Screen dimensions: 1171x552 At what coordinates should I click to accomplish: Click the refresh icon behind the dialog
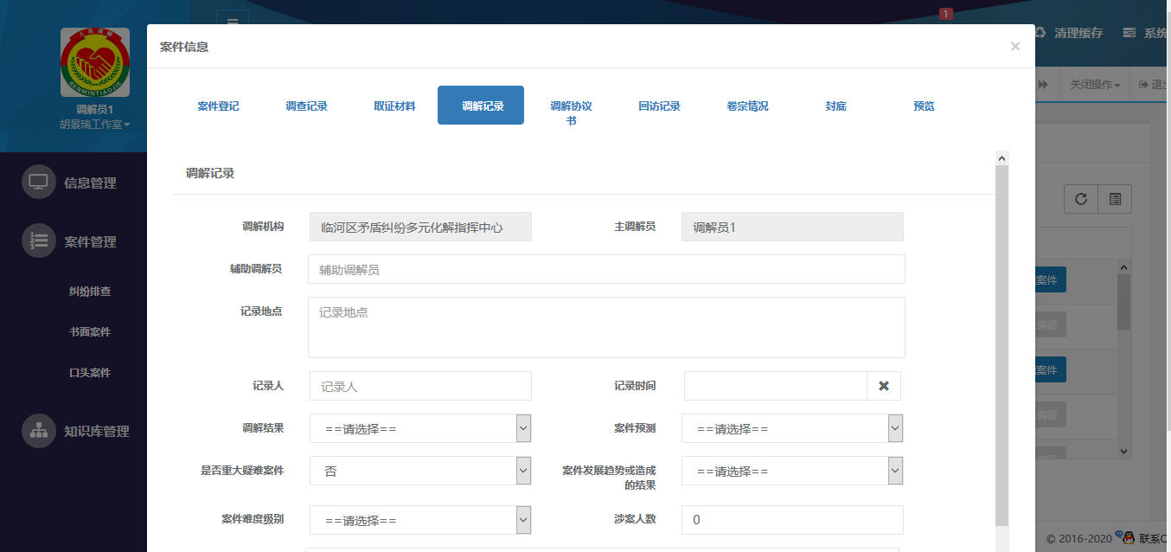point(1080,198)
